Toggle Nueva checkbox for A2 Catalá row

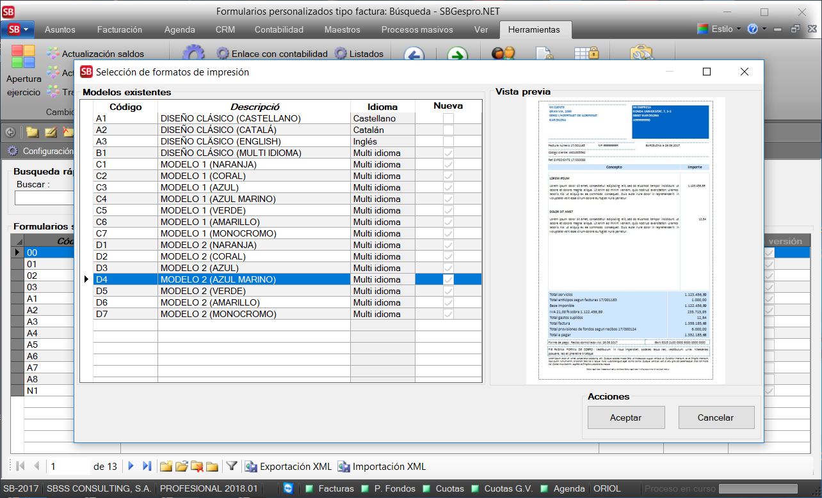pos(448,130)
